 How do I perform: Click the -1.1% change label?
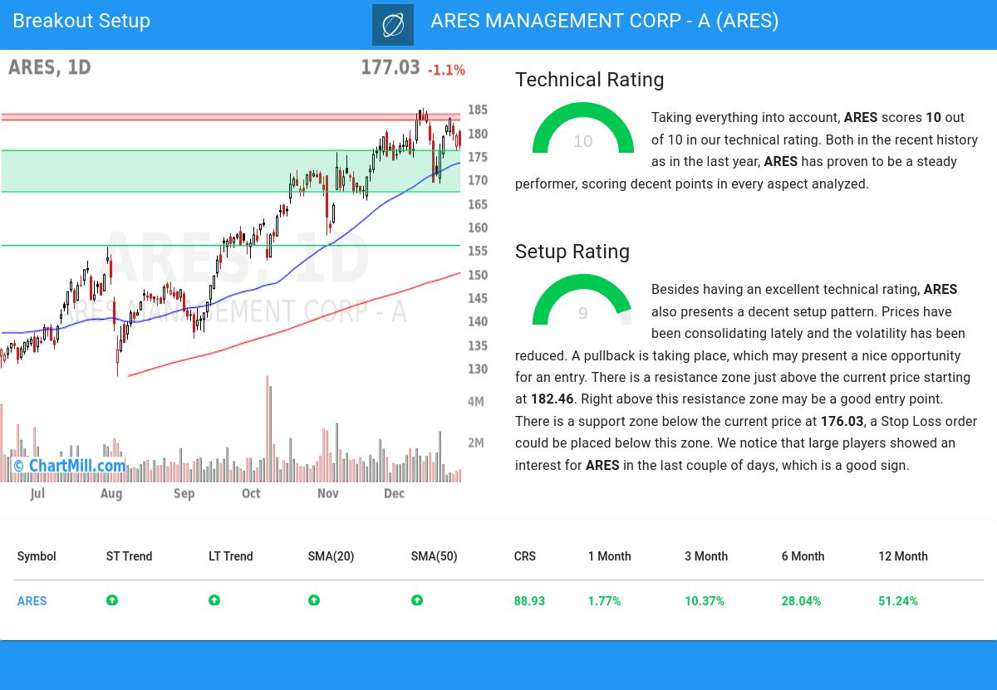click(x=446, y=71)
